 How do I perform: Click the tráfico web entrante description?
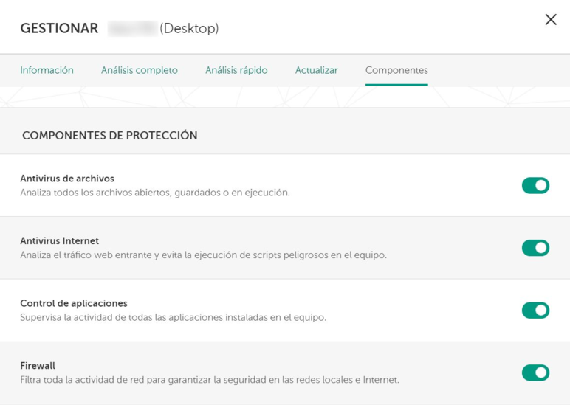203,255
